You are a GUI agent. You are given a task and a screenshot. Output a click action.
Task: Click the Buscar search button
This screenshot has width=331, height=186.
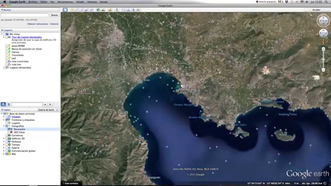pyautogui.click(x=55, y=15)
